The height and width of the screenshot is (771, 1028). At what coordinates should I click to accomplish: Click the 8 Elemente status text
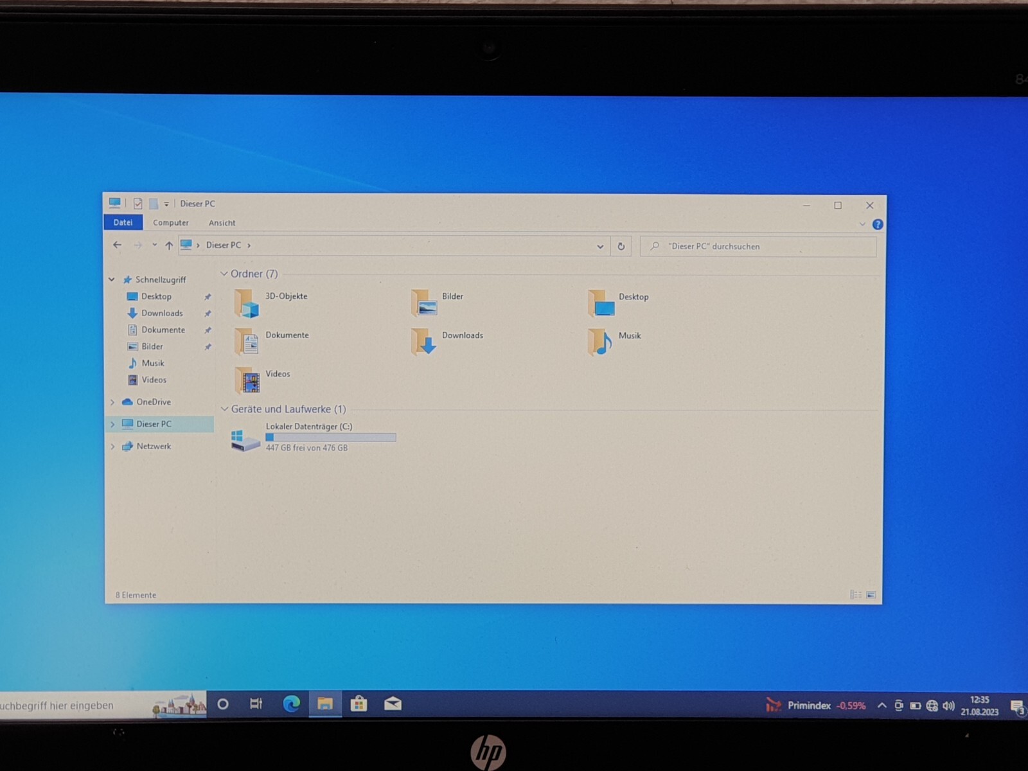click(136, 595)
